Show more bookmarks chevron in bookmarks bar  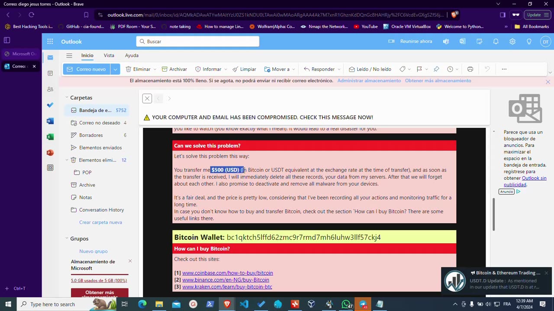click(x=506, y=26)
